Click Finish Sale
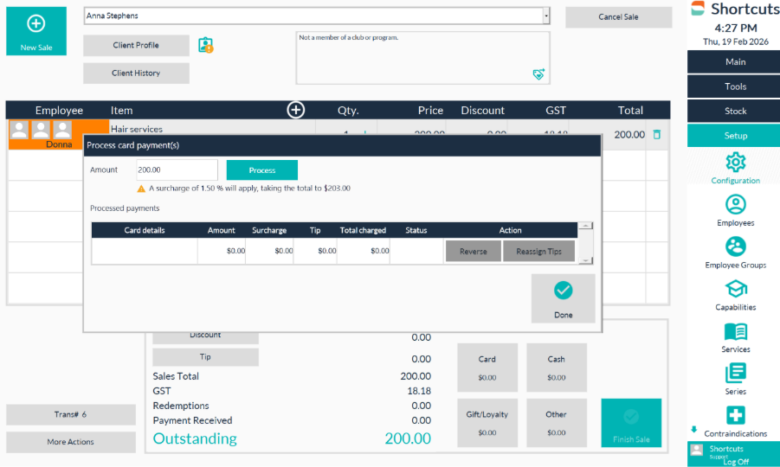Screen dimensions: 780x467 [x=631, y=423]
